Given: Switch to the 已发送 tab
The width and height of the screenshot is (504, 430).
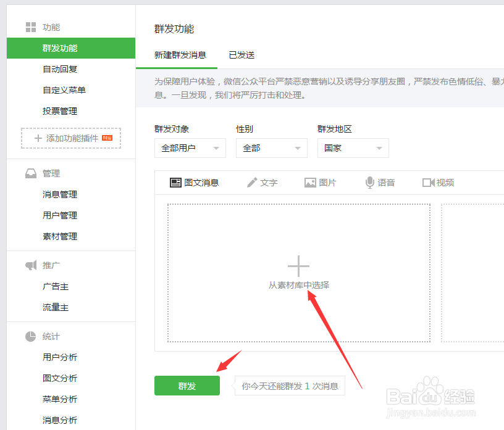Looking at the screenshot, I should 241,55.
